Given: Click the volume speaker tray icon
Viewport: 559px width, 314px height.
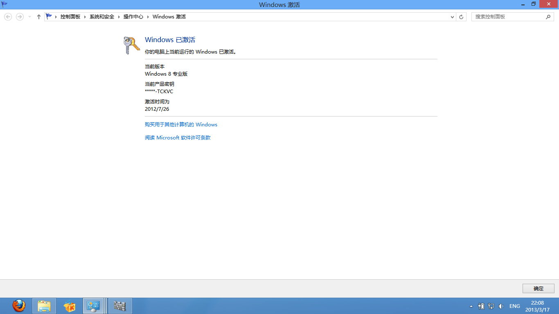Looking at the screenshot, I should 501,306.
